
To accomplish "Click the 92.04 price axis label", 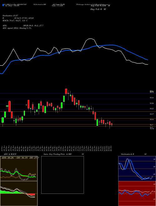I will click(152, 103).
